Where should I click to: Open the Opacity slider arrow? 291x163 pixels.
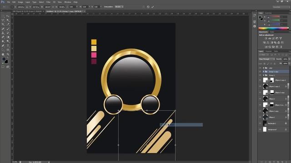[x=289, y=59]
